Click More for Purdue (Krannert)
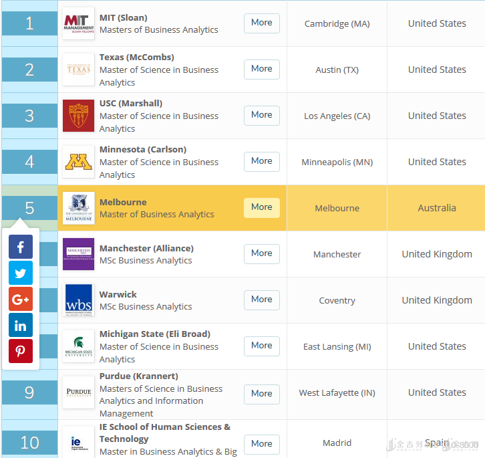The image size is (485, 458). coord(262,394)
